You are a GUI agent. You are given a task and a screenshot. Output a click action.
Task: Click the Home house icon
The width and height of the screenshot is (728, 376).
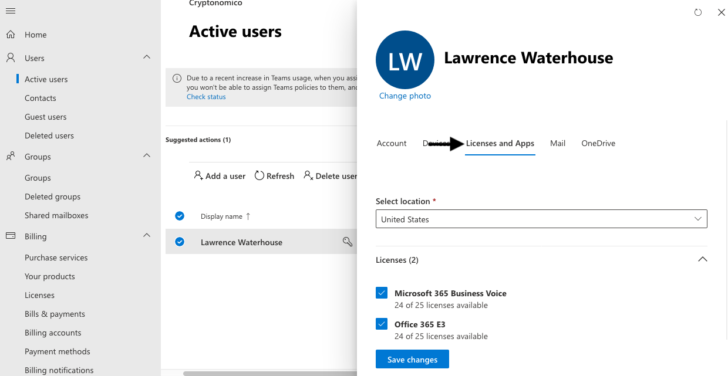[11, 35]
